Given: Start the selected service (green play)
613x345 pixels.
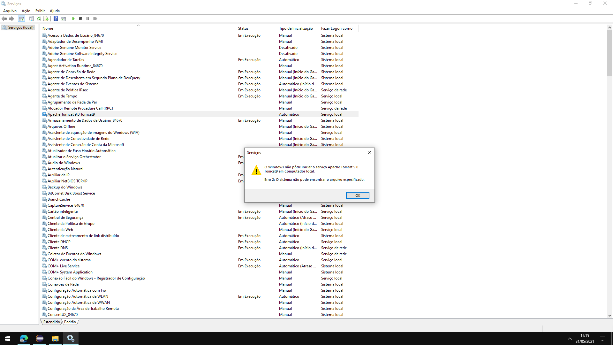Looking at the screenshot, I should coord(73,19).
